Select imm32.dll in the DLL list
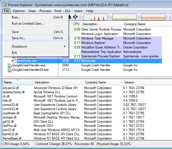Viewport: 172px width, 149px height. click(9, 130)
